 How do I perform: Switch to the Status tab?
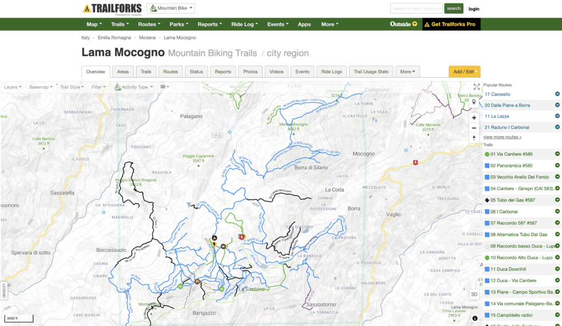(196, 72)
